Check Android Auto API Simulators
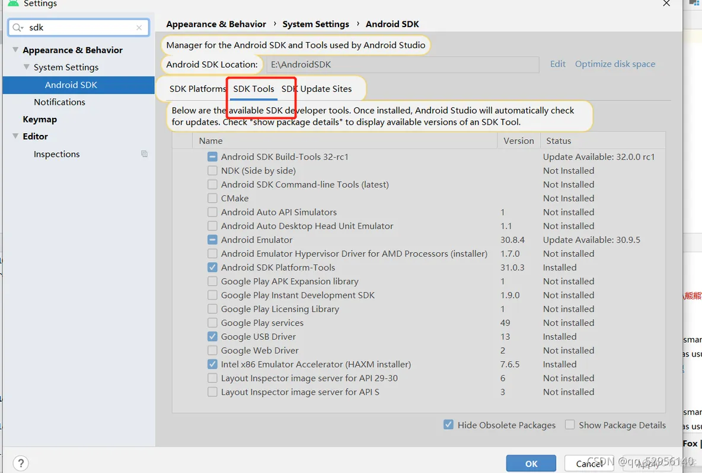Screen dimensions: 702x473 (212, 213)
